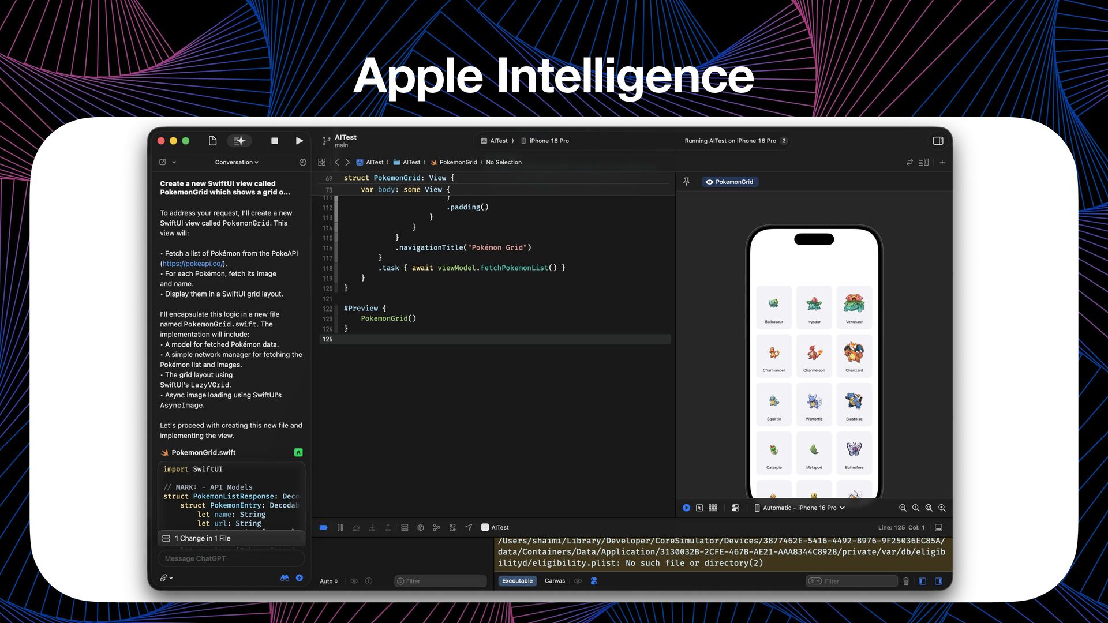
Task: Zoom preview to fit
Action: [x=929, y=508]
